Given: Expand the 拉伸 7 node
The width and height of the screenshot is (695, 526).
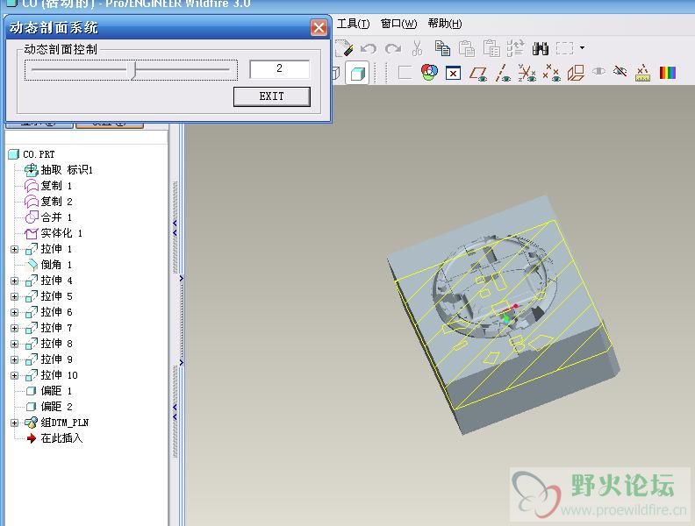Looking at the screenshot, I should click(14, 328).
